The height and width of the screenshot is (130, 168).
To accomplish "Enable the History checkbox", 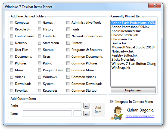I will click(x=39, y=29).
